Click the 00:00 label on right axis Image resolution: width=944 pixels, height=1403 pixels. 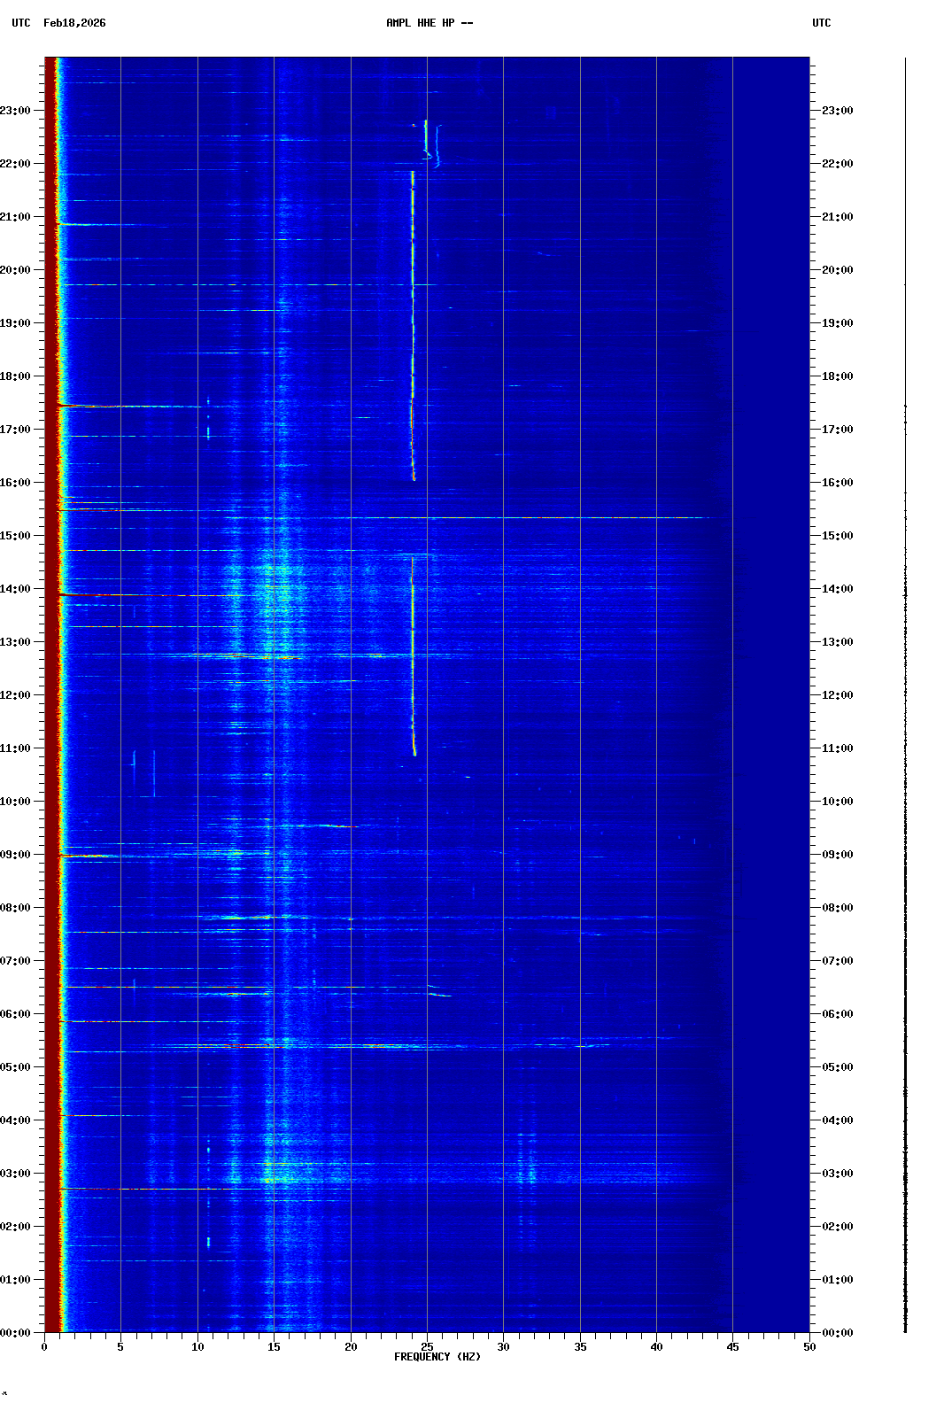click(837, 1333)
